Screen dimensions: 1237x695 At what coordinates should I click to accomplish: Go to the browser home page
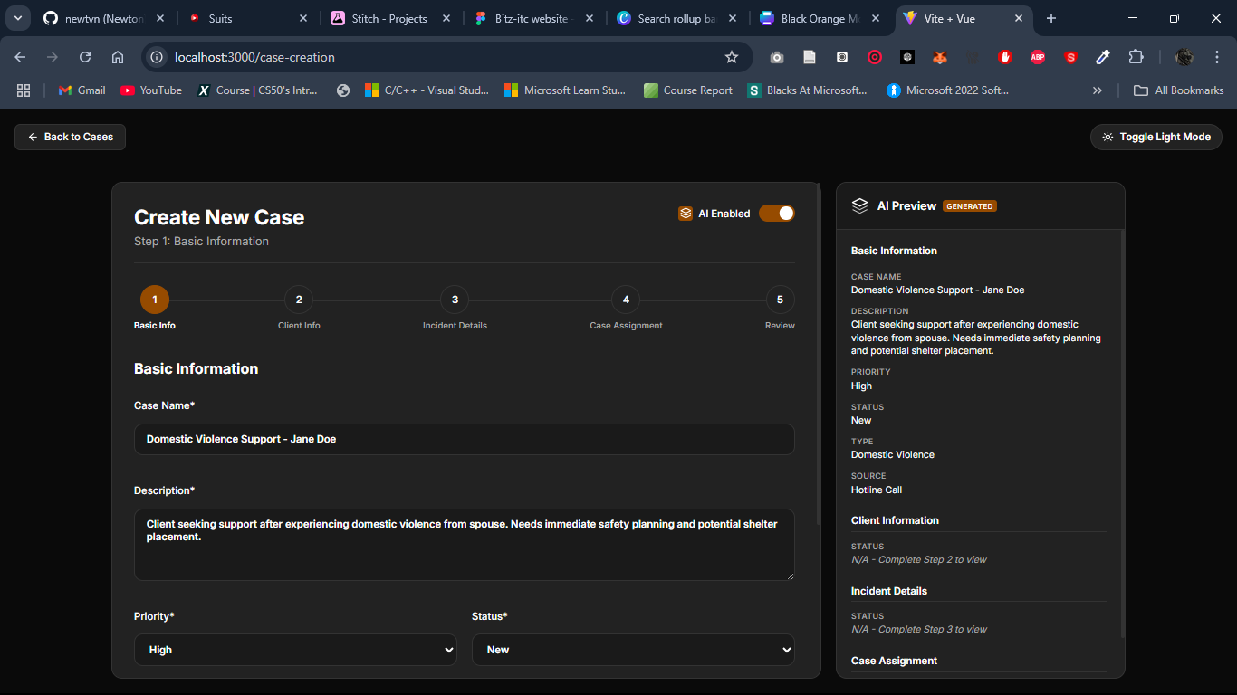(x=118, y=57)
